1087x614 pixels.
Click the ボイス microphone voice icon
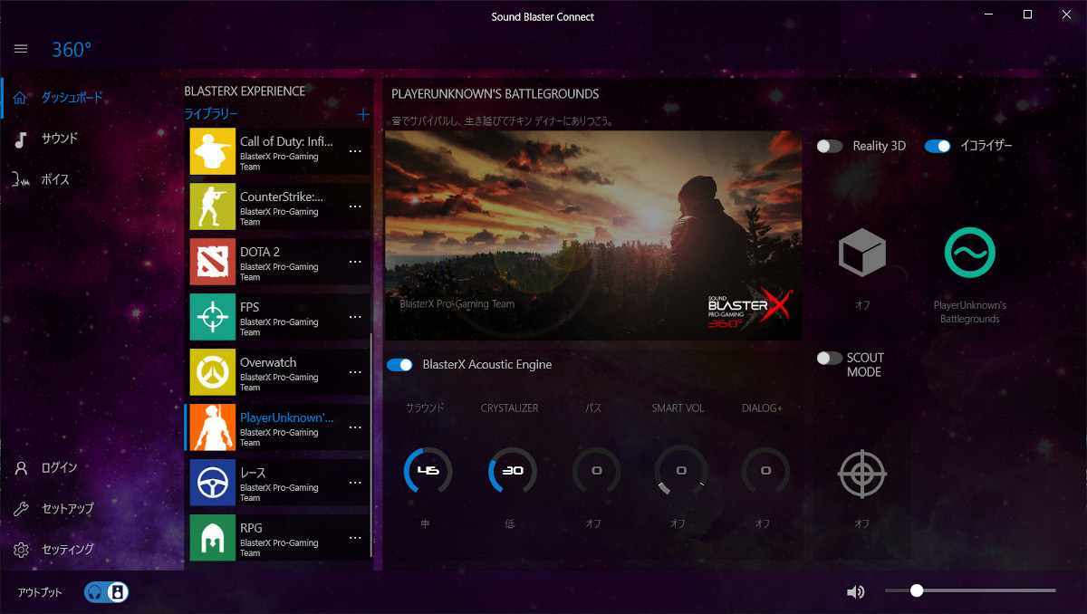point(21,179)
